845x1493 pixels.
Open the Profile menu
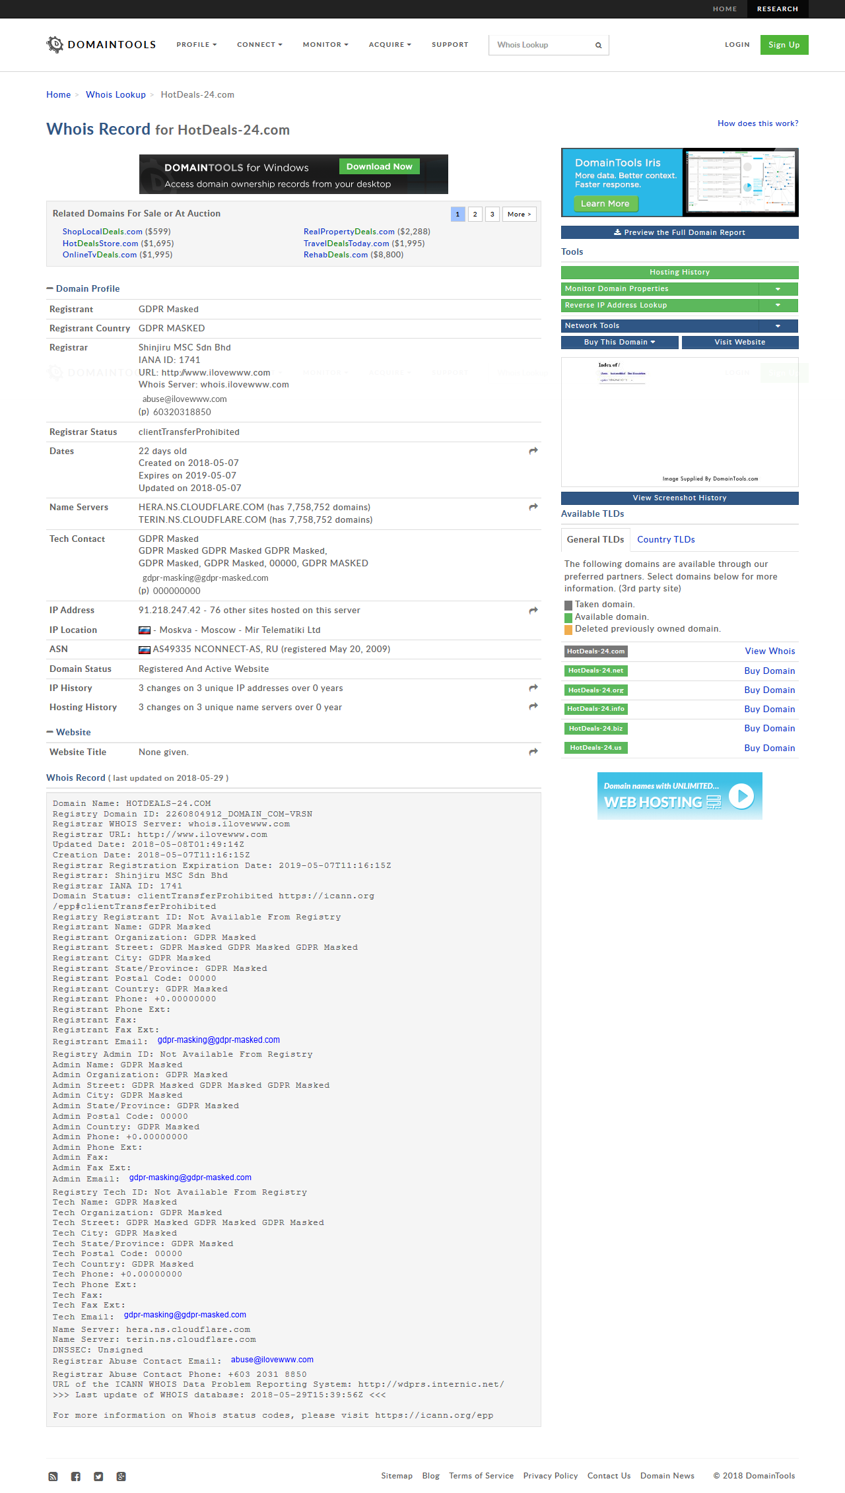(196, 45)
